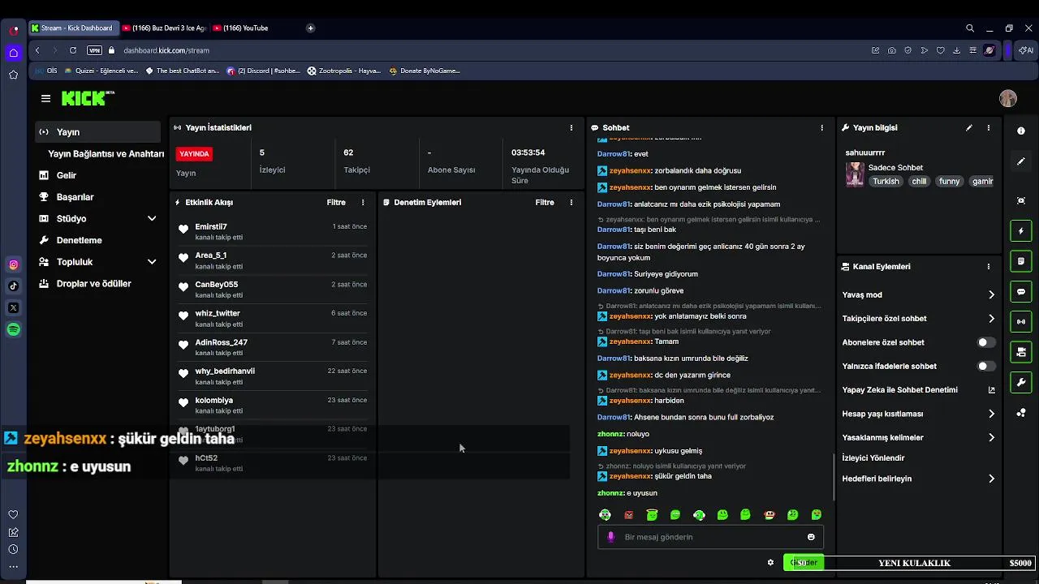The height and width of the screenshot is (584, 1039).
Task: Edit stream info with the pencil icon in Yayın bilgisi
Action: click(x=968, y=127)
